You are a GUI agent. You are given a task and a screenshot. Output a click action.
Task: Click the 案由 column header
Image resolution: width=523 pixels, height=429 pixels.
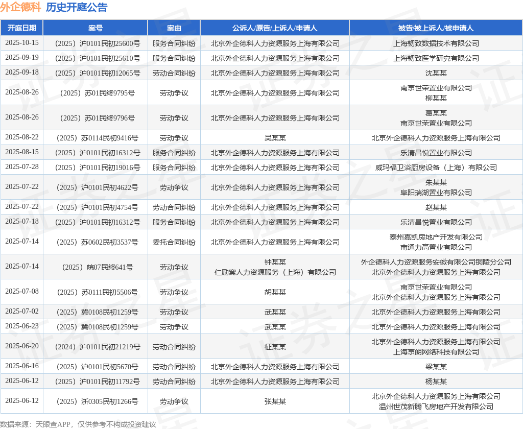pos(174,28)
